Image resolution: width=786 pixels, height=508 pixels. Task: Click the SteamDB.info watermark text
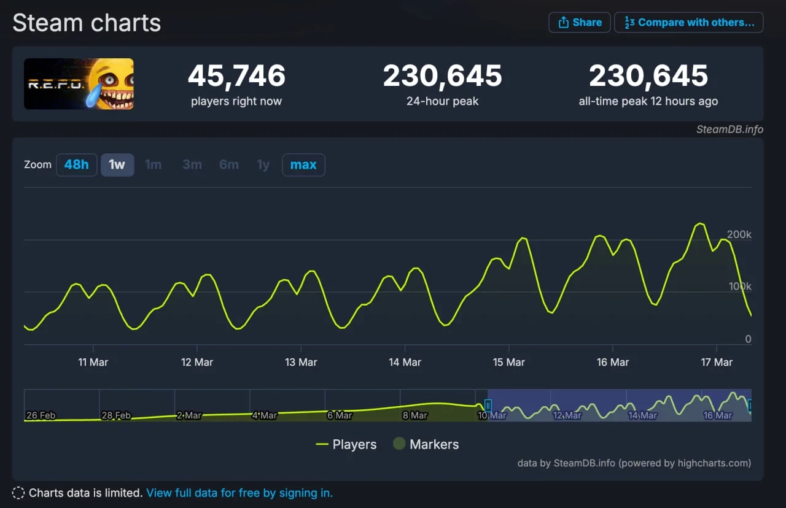(x=730, y=129)
